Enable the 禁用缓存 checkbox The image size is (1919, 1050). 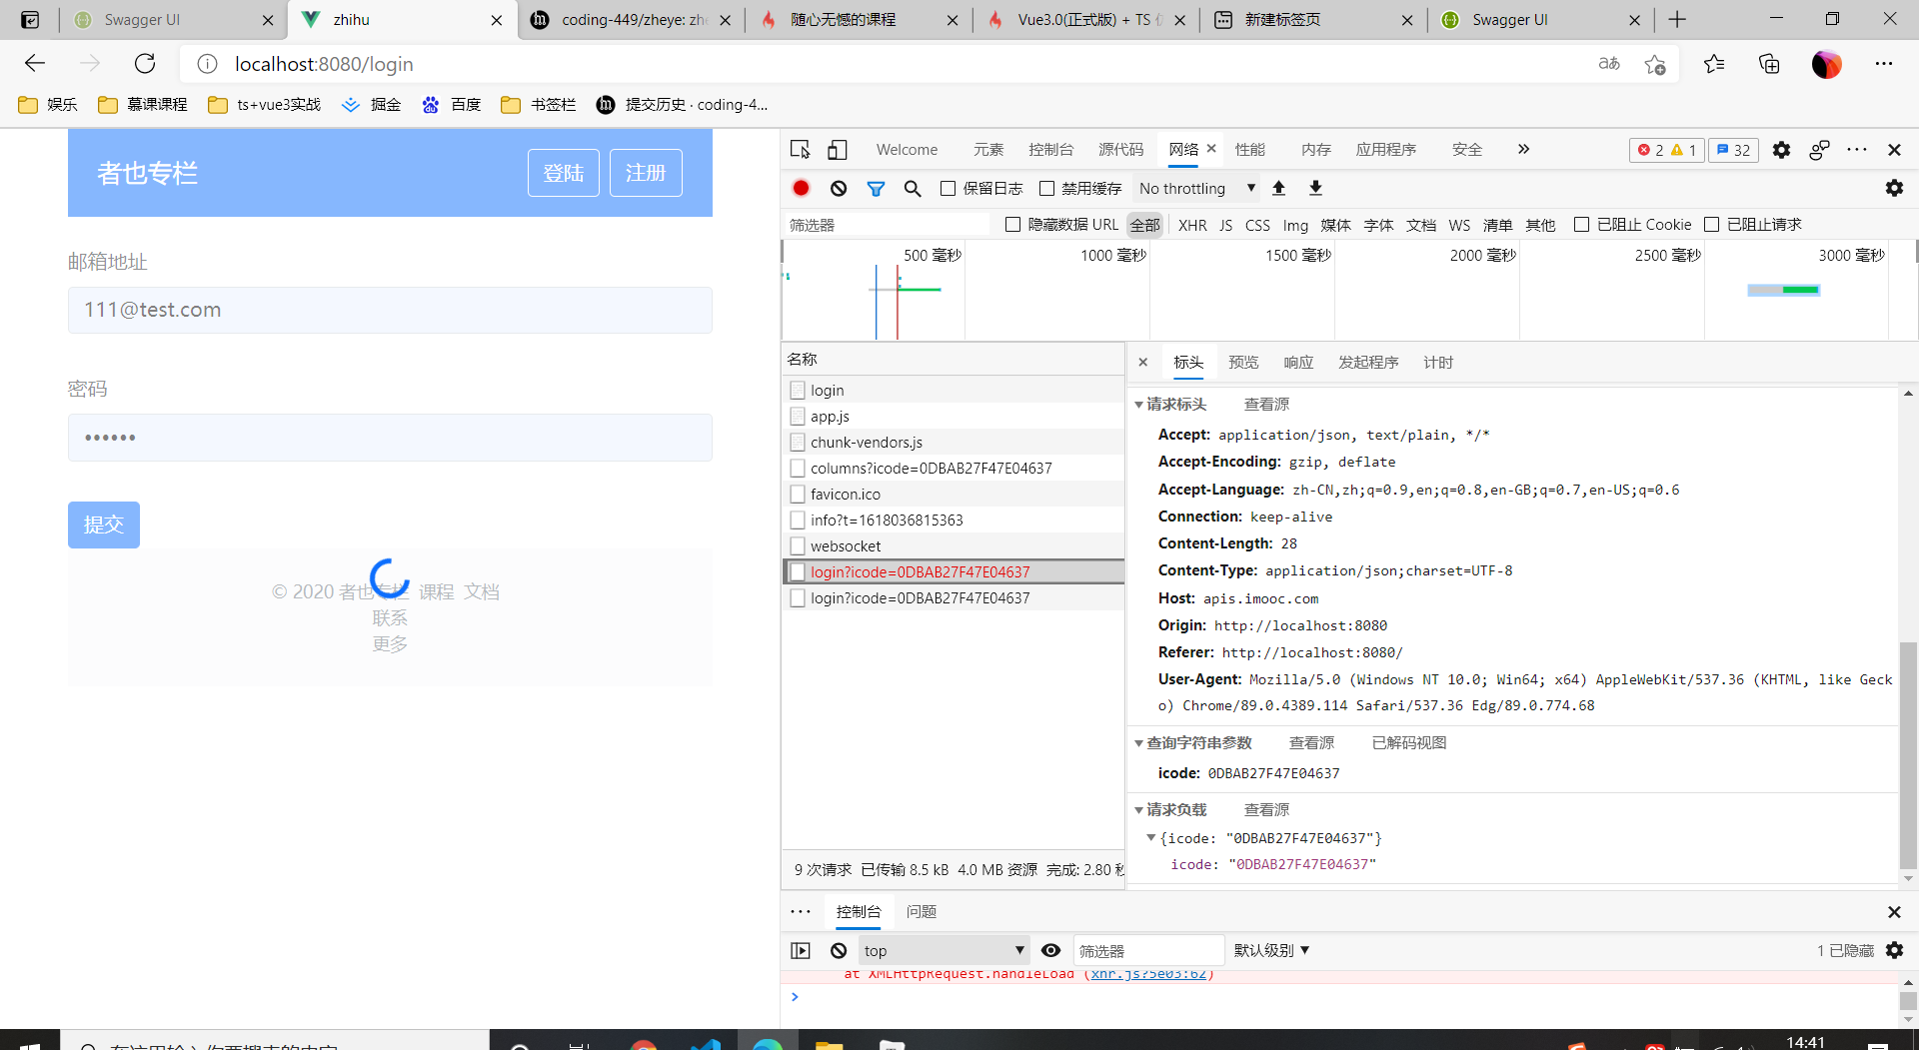click(x=1047, y=188)
